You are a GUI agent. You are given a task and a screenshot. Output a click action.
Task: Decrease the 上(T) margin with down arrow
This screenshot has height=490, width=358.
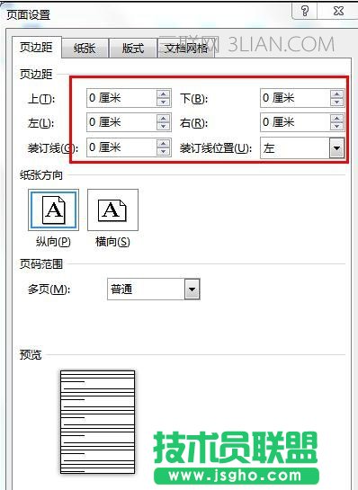pyautogui.click(x=164, y=102)
